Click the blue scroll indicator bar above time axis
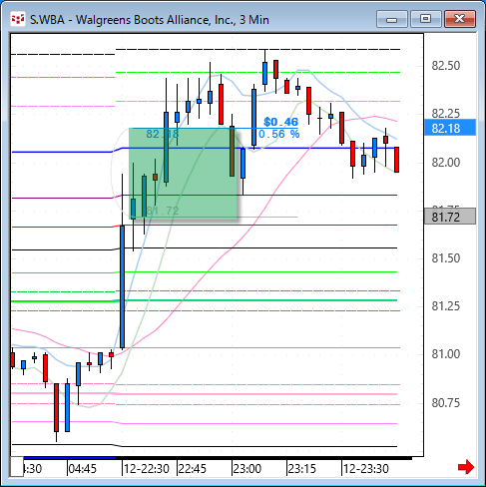Screen dimensions: 486x487 (x=70, y=458)
